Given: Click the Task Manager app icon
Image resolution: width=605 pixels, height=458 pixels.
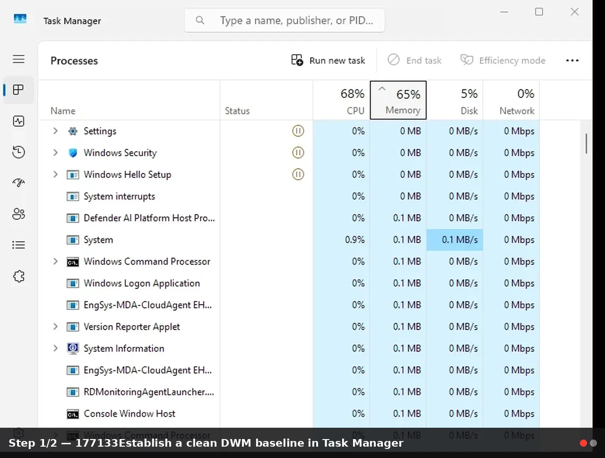Looking at the screenshot, I should 20,20.
